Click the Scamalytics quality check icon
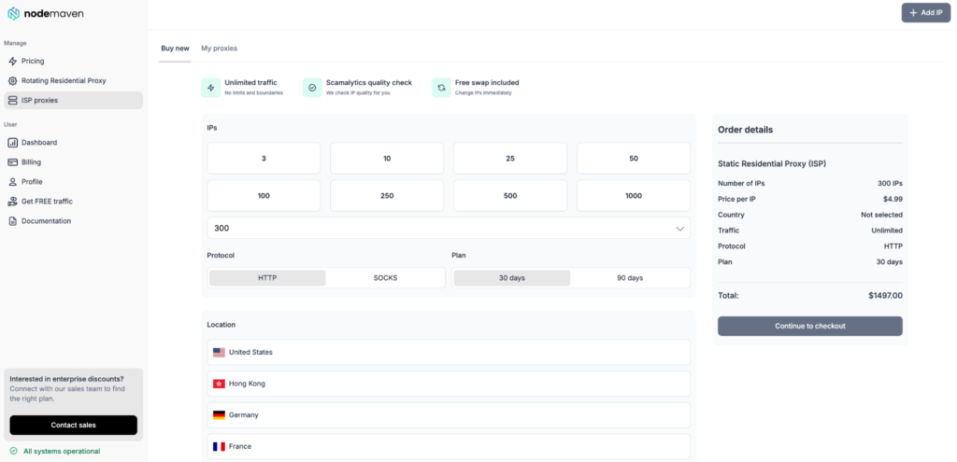Image resolution: width=957 pixels, height=462 pixels. [312, 88]
